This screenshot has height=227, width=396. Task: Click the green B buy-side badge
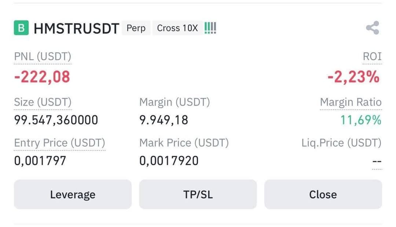(21, 28)
